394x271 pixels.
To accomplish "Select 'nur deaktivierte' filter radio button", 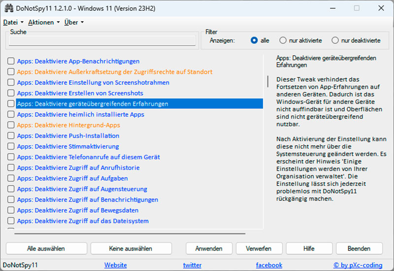I will pyautogui.click(x=335, y=40).
